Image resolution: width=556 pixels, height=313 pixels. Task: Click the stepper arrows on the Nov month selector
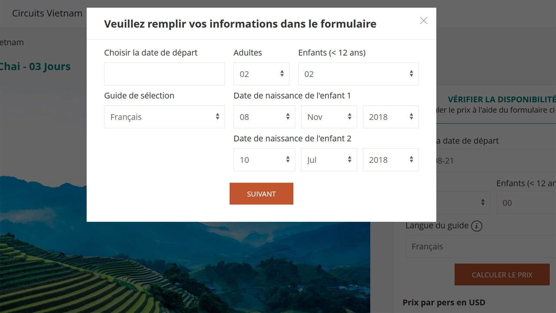pyautogui.click(x=349, y=117)
